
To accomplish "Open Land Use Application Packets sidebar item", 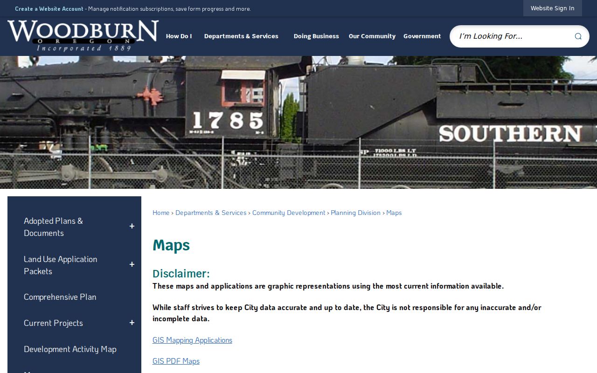I will point(61,265).
